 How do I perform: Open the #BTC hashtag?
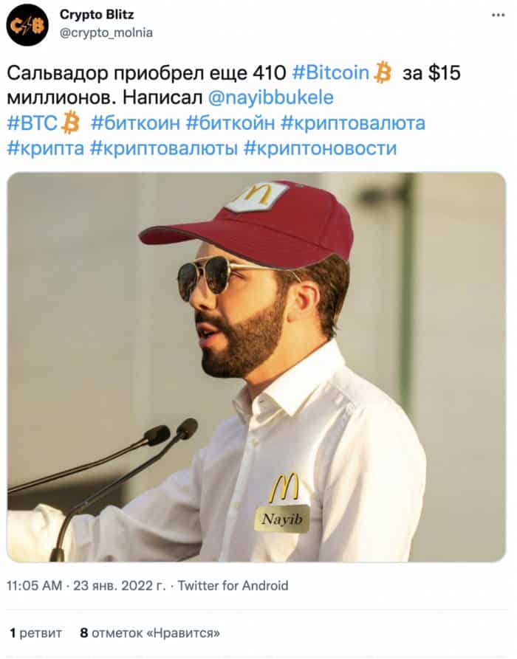coord(32,123)
